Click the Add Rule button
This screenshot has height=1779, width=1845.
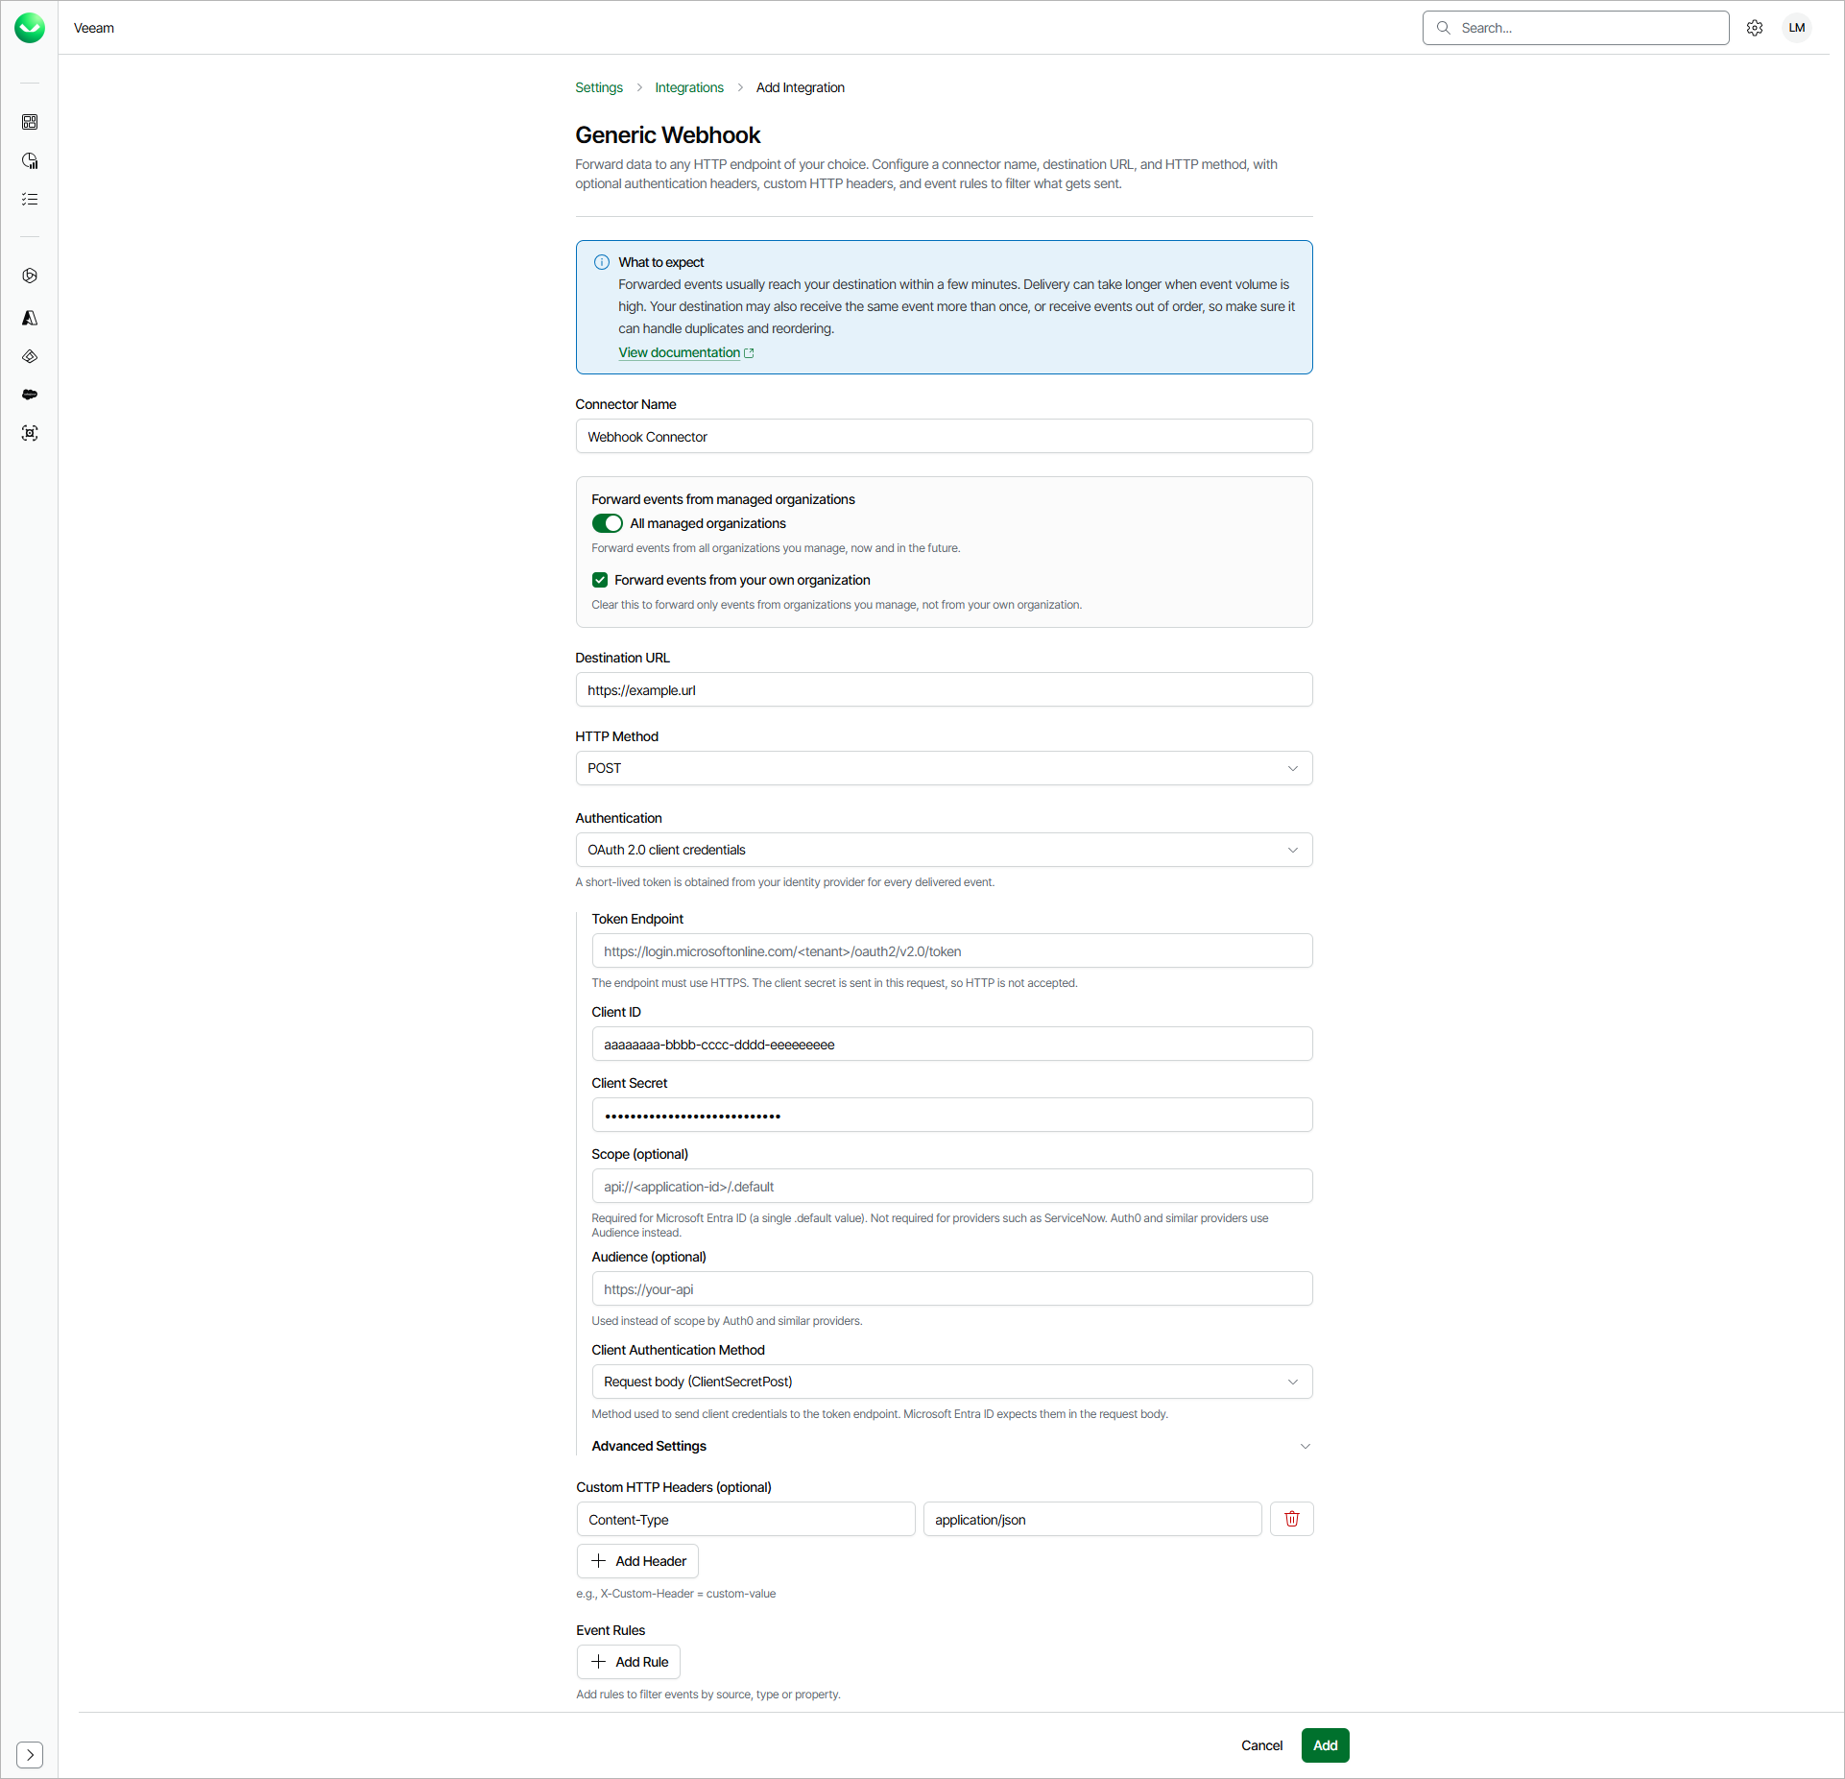point(629,1662)
